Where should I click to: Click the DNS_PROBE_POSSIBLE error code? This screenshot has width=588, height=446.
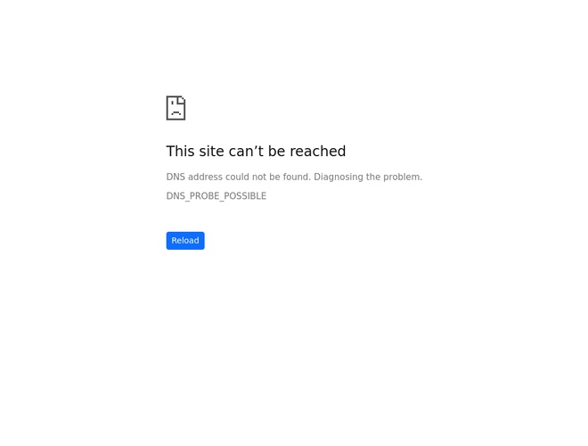[216, 196]
